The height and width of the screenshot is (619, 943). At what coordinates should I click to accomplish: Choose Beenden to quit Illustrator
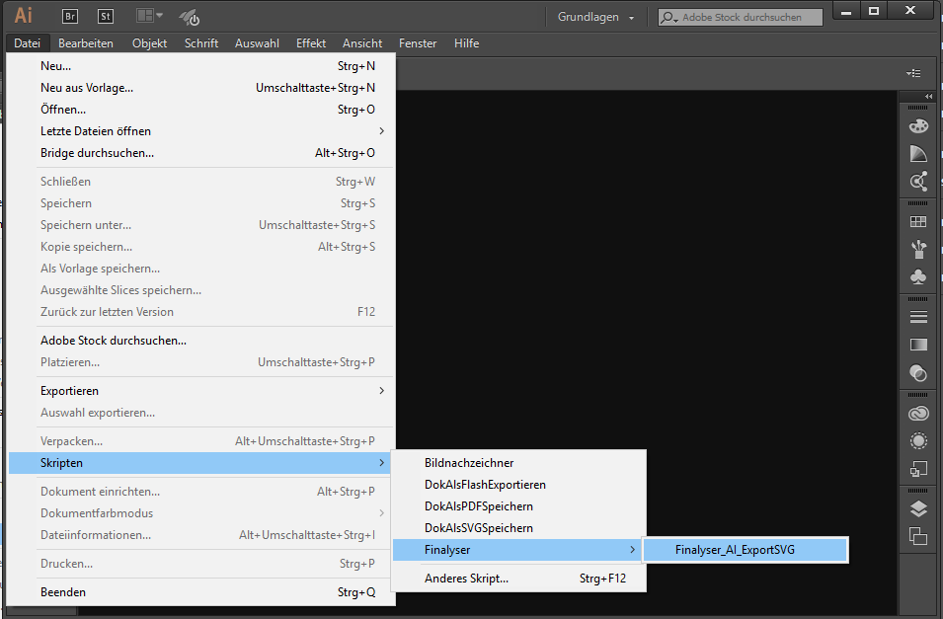click(x=200, y=592)
